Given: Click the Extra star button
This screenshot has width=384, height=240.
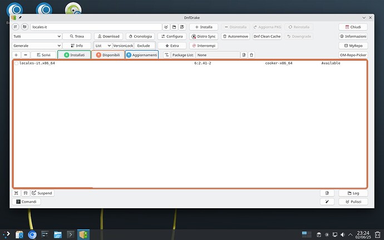Looking at the screenshot, I should click(172, 46).
